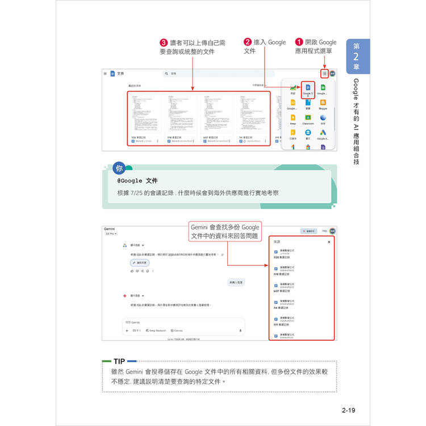Click the PRO badge in the Gemini header
Image resolution: width=426 pixels, height=426 pixels.
(x=324, y=231)
